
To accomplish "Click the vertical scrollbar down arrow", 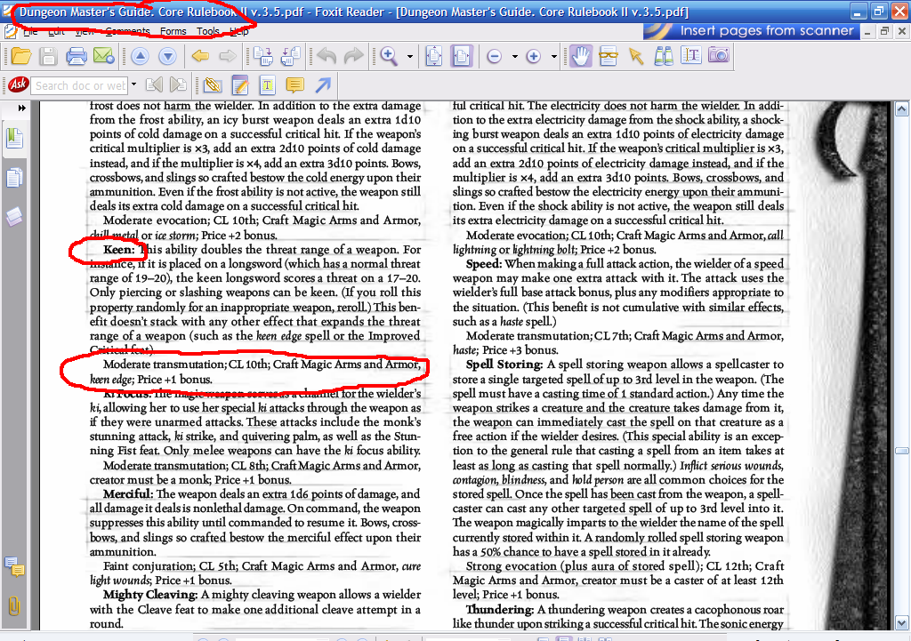I will 902,623.
